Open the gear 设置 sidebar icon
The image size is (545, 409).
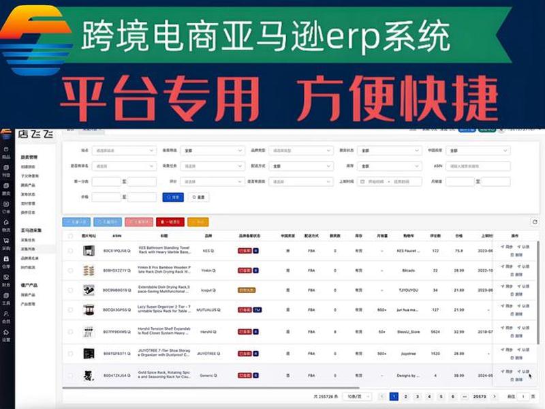pyautogui.click(x=6, y=332)
